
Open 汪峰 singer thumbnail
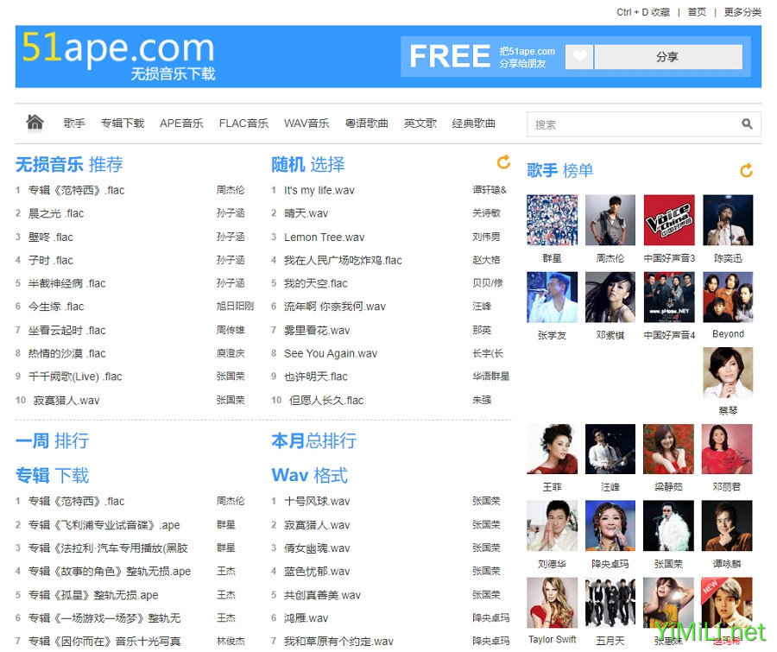[610, 449]
